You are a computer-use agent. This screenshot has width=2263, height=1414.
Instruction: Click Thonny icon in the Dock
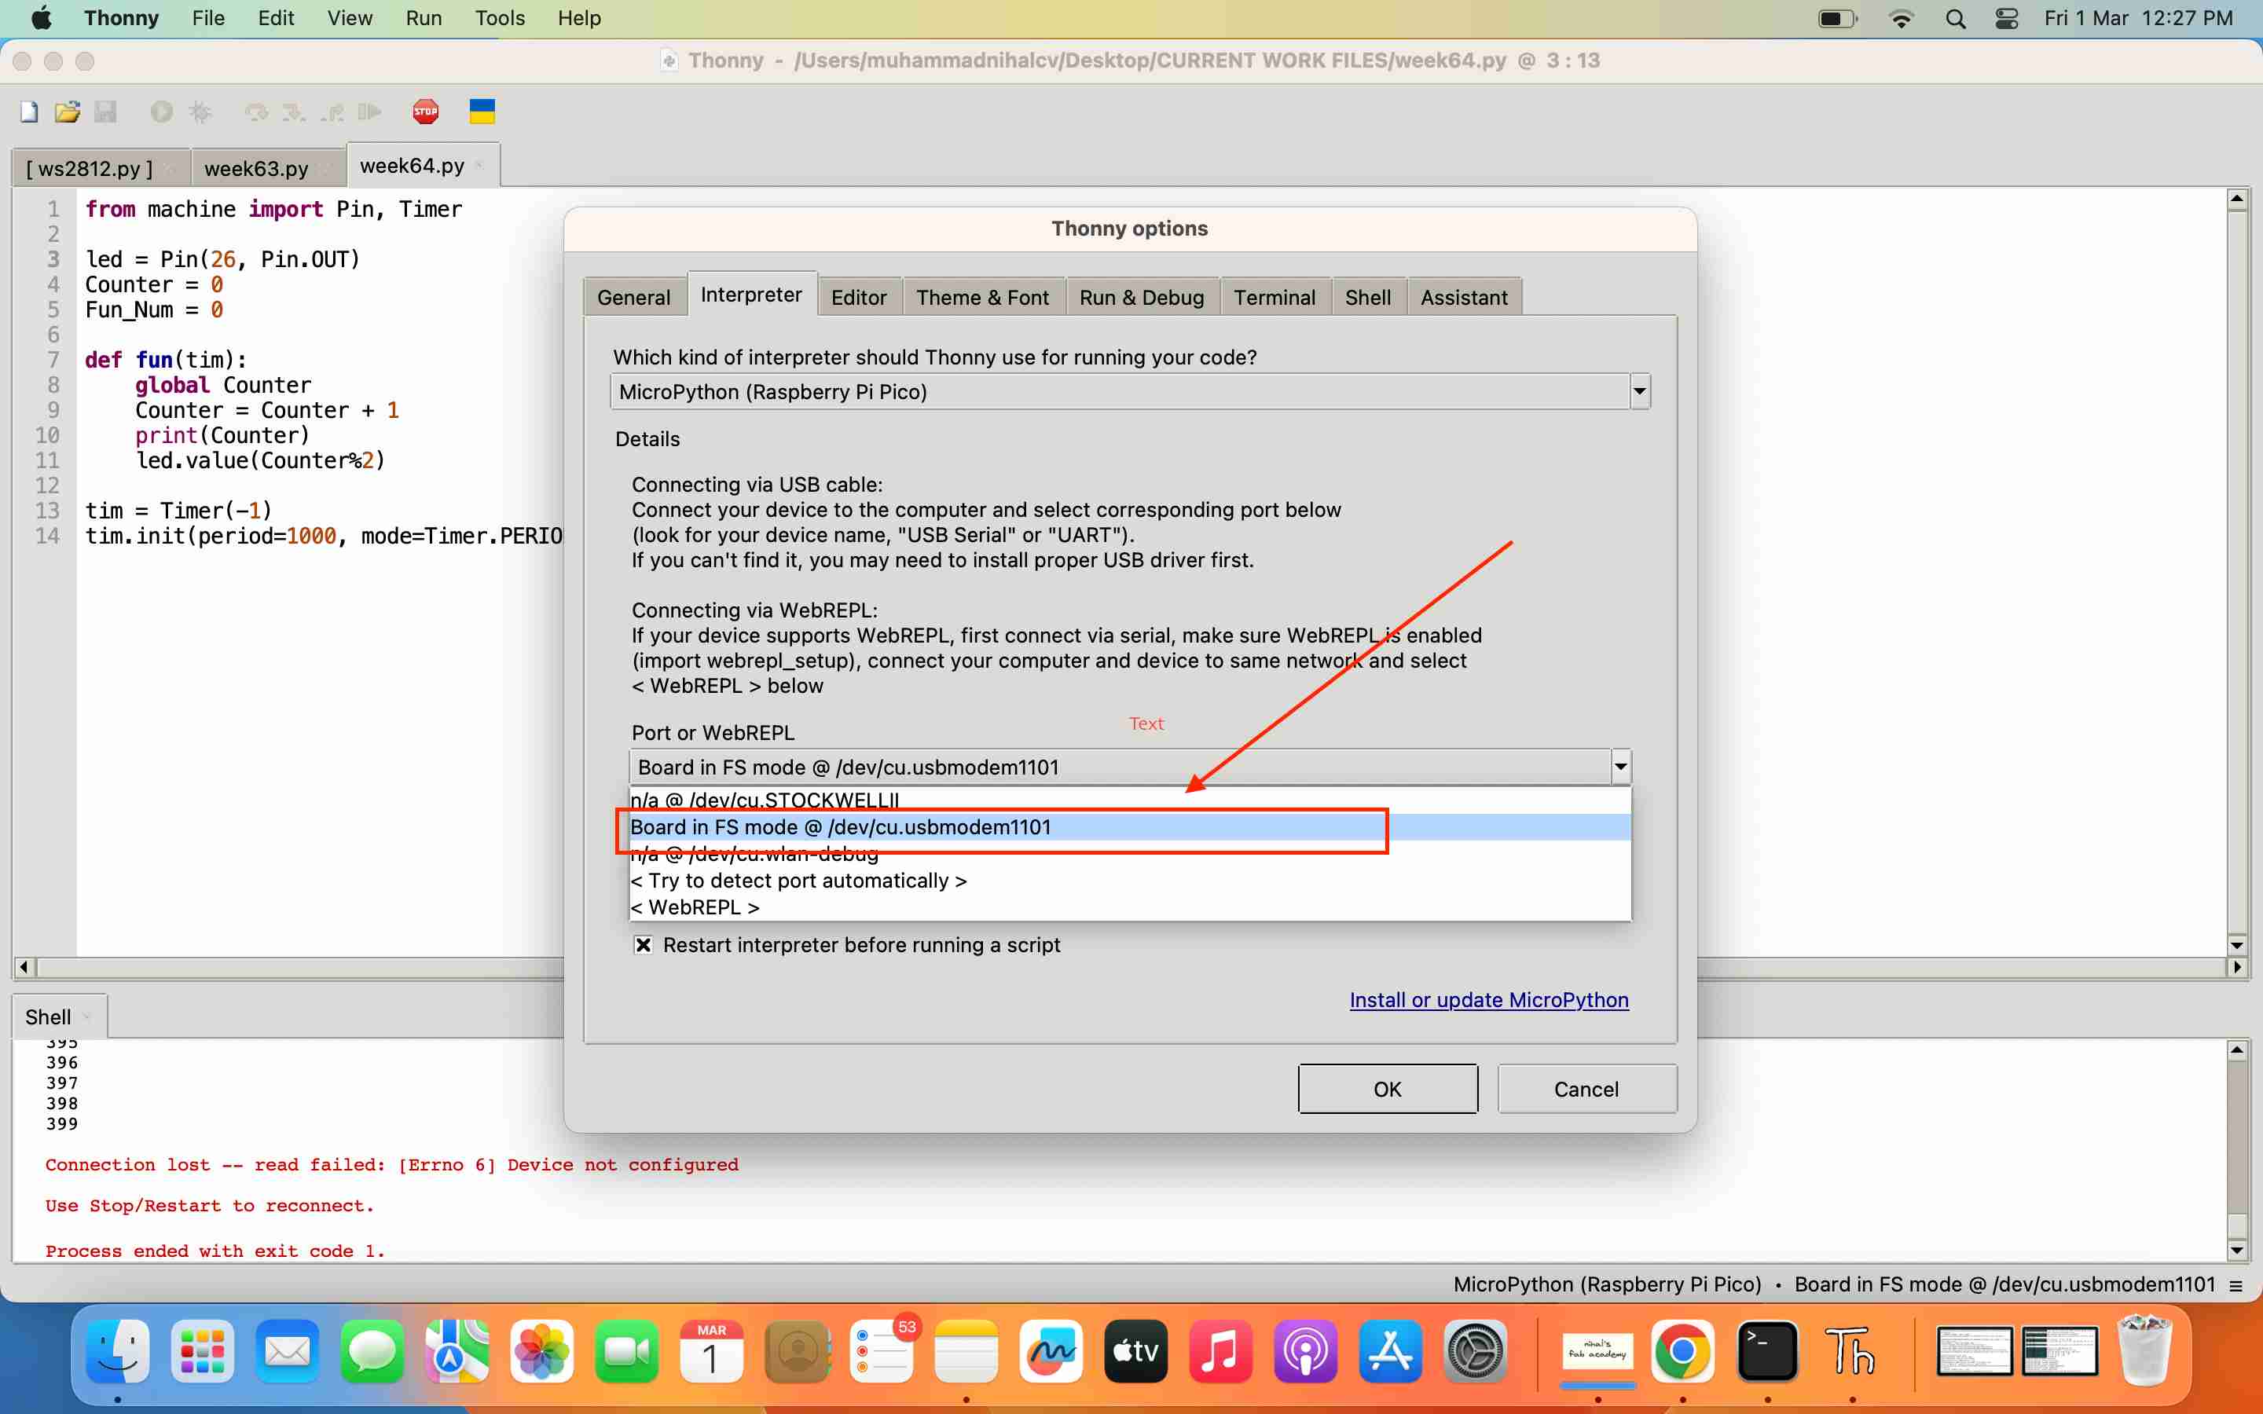tap(1853, 1351)
